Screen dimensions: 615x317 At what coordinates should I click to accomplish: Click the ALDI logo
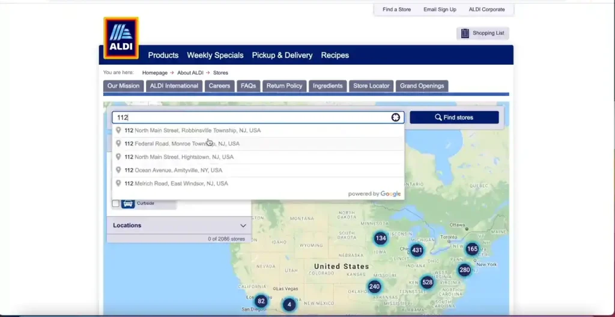coord(121,38)
